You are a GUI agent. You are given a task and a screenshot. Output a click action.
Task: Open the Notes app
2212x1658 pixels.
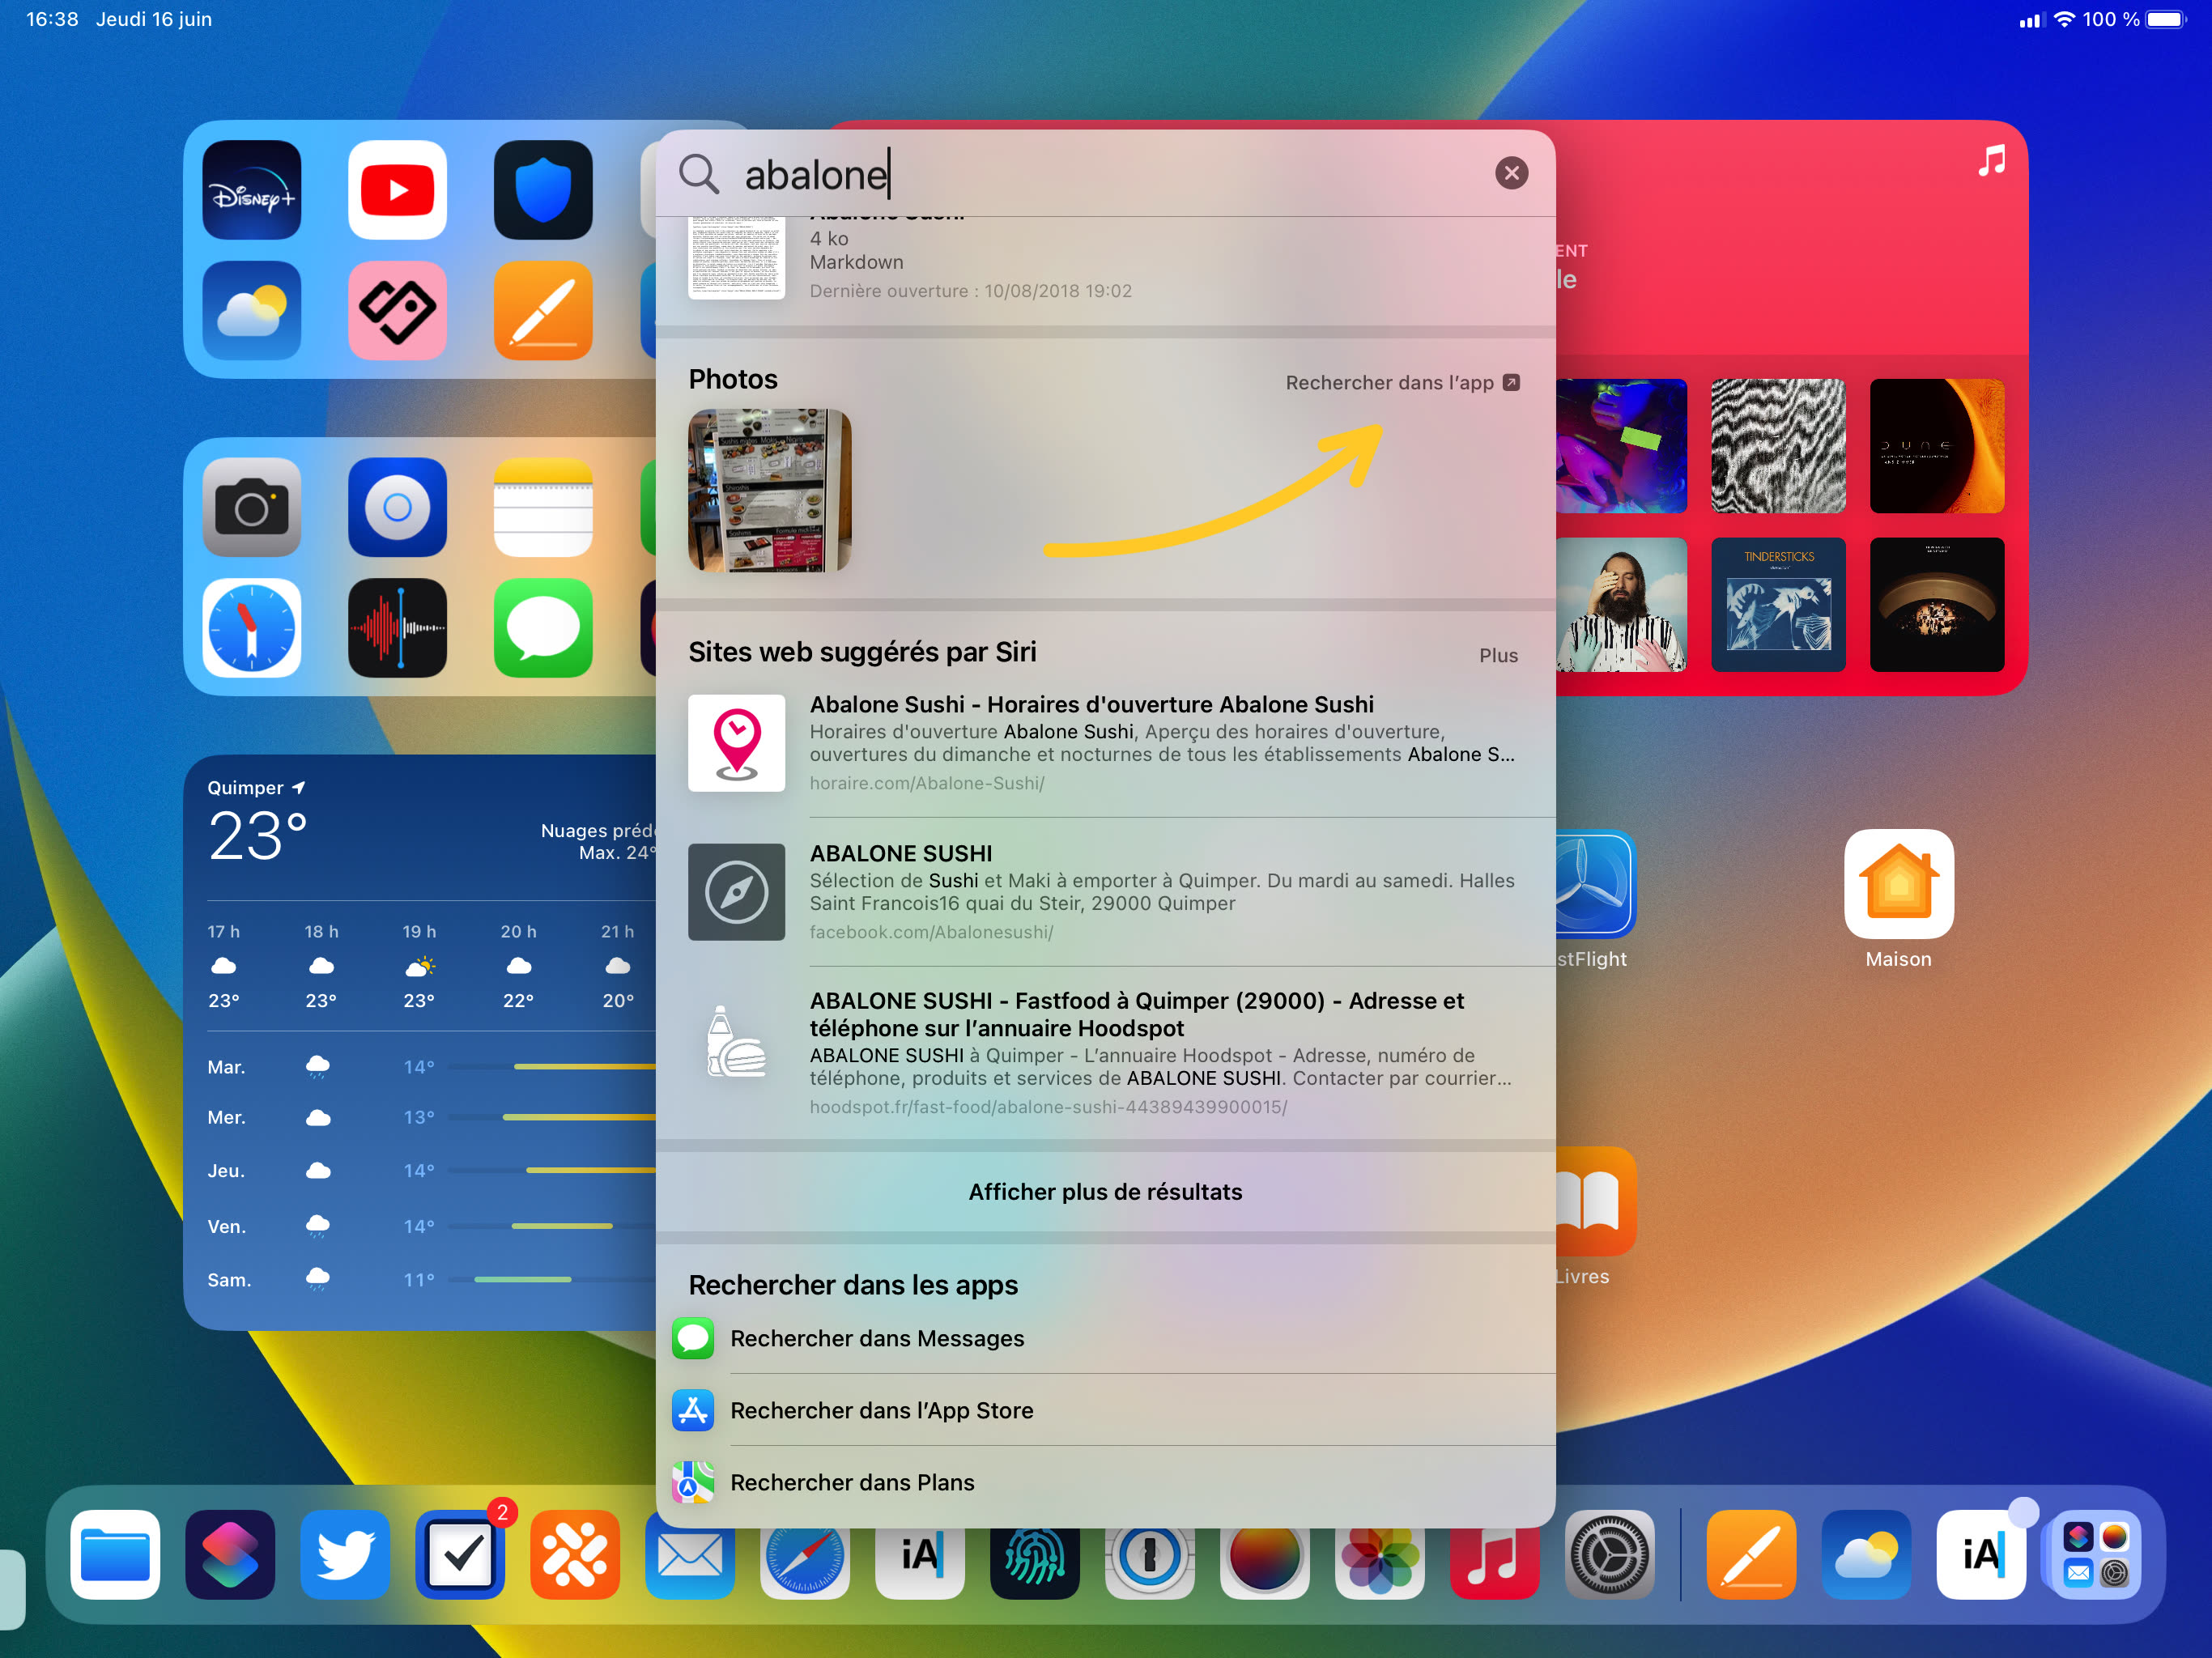pyautogui.click(x=543, y=507)
